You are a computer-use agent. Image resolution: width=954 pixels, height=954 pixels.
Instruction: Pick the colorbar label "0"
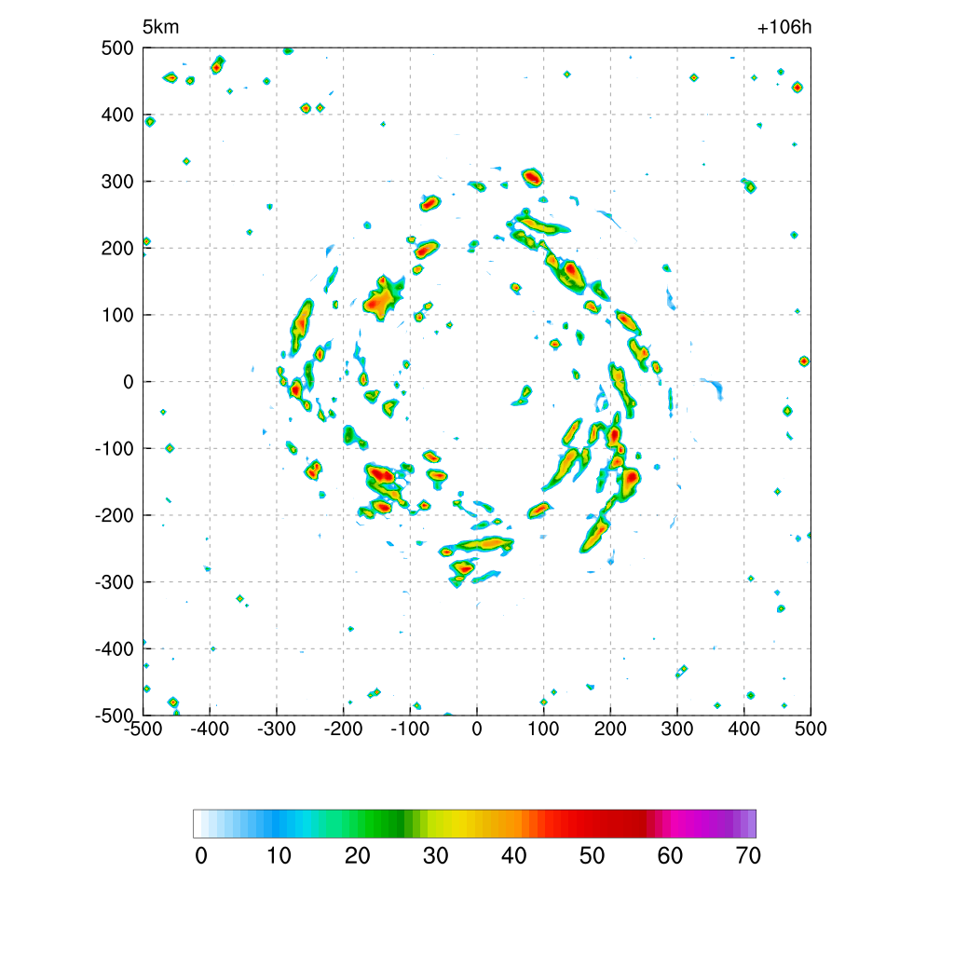click(201, 856)
